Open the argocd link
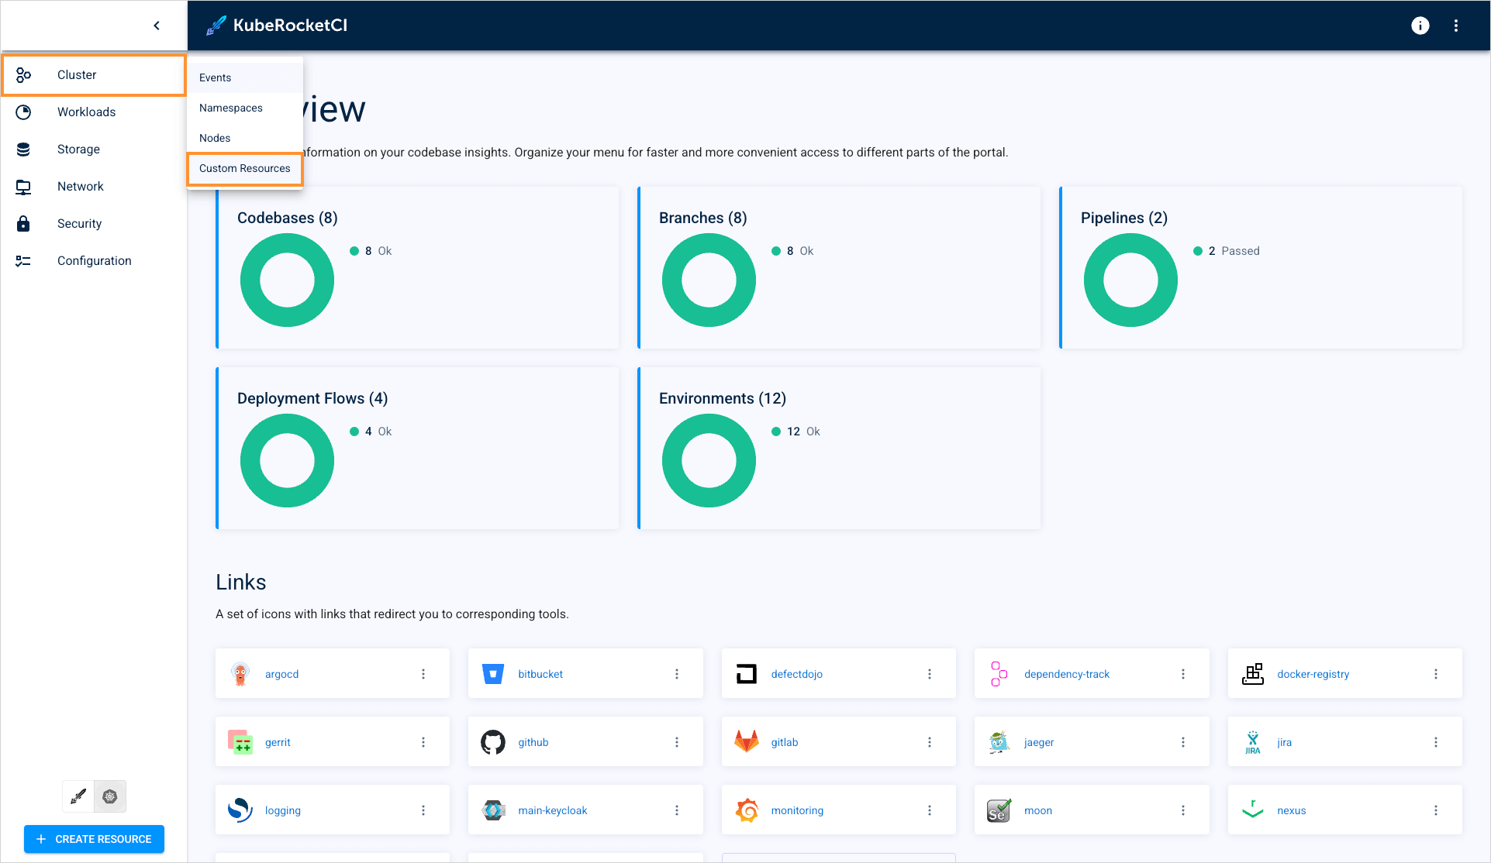 [x=281, y=674]
